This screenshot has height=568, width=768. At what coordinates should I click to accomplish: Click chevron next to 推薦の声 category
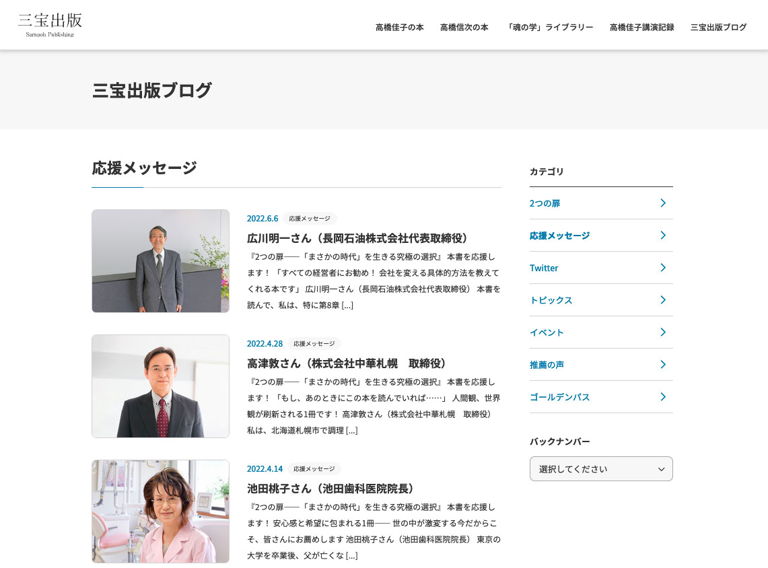(x=663, y=364)
